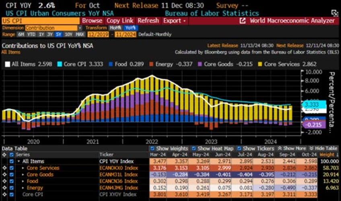Click the -0.215 purple value tag on chart axis
Viewport: 341px width, 201px height.
tap(314, 125)
